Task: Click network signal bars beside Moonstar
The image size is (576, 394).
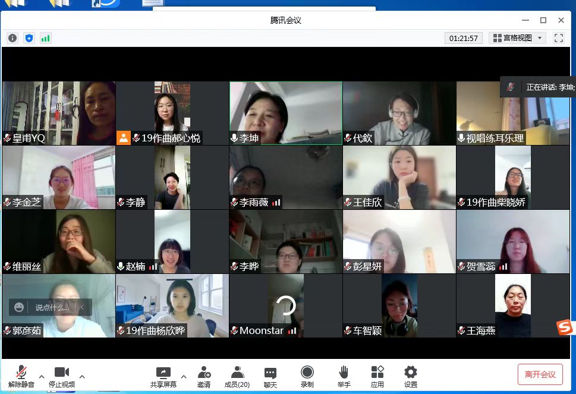Action: pyautogui.click(x=292, y=331)
